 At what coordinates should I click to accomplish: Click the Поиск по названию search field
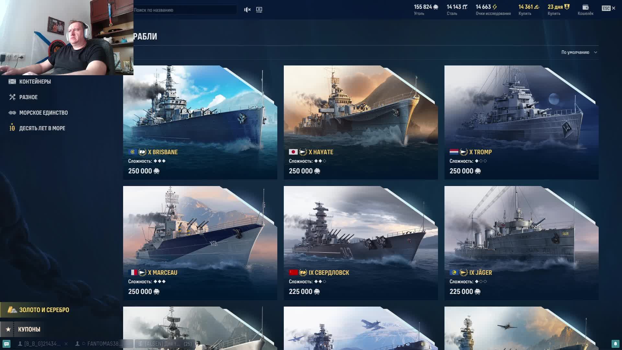(x=185, y=10)
